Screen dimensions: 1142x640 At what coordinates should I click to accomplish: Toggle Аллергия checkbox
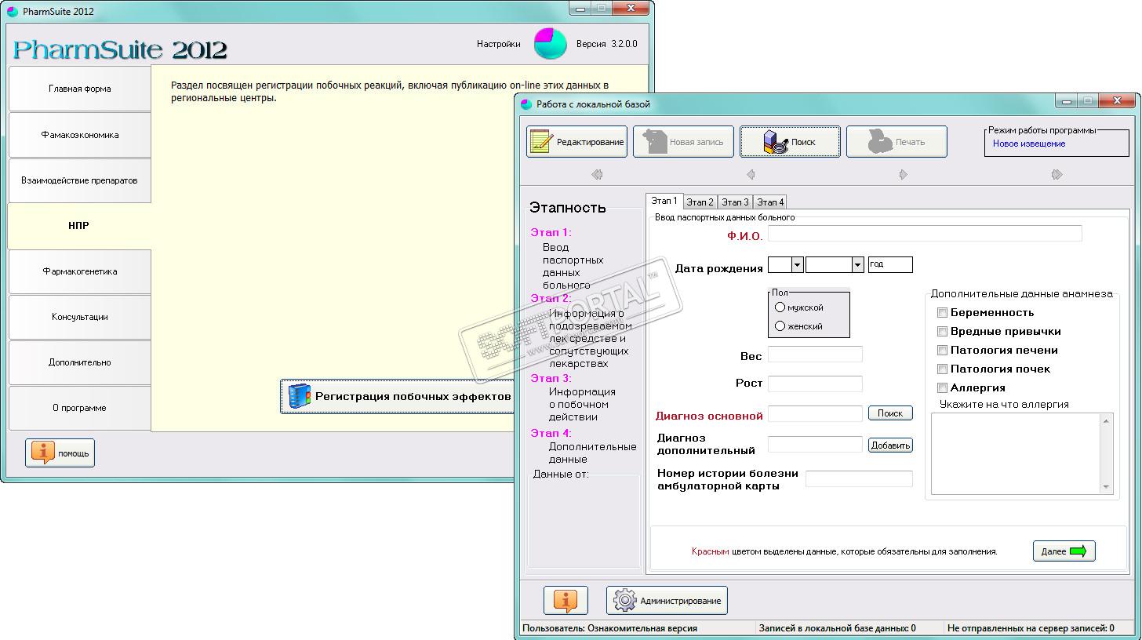coord(943,388)
